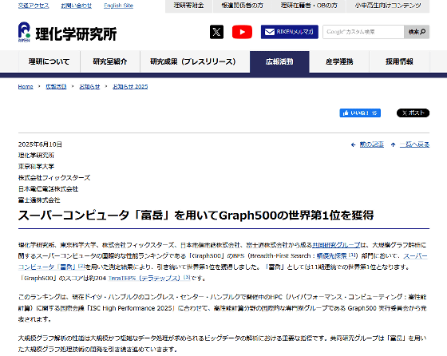Screen dimensions: 447x356
Task: Return via 一覧へ戻る link
Action: click(414, 144)
